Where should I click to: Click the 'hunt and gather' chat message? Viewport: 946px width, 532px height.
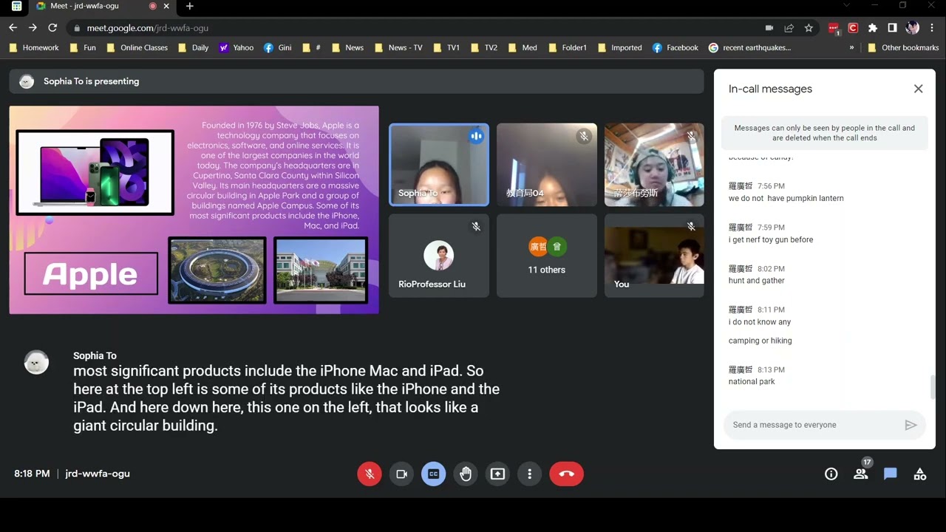coord(757,281)
